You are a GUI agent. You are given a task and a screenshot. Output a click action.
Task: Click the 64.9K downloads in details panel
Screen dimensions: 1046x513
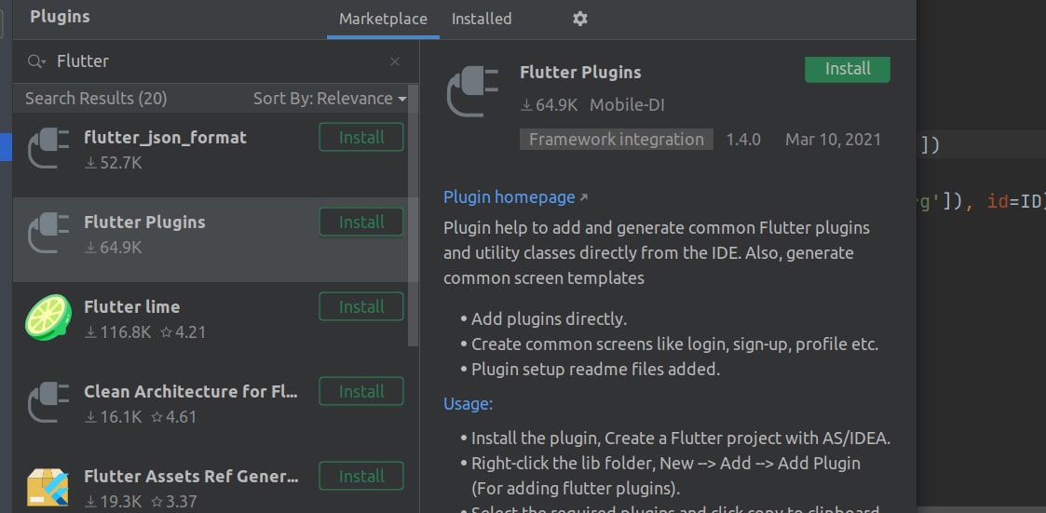550,105
